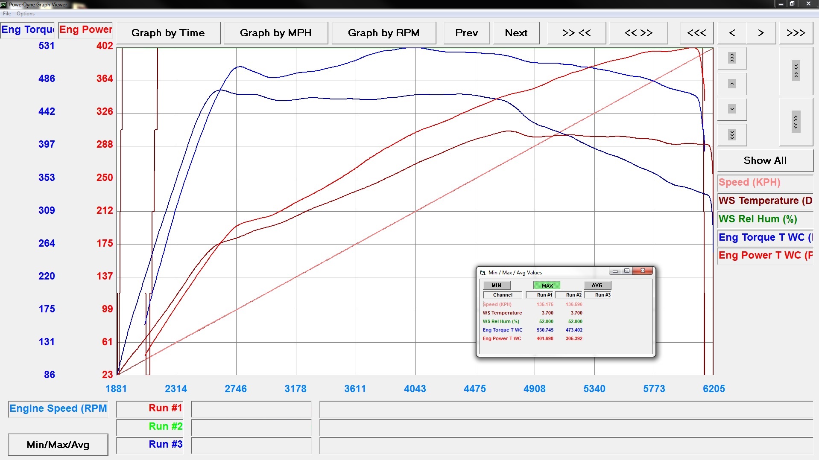
Task: Select Graph by MPH view
Action: (275, 33)
